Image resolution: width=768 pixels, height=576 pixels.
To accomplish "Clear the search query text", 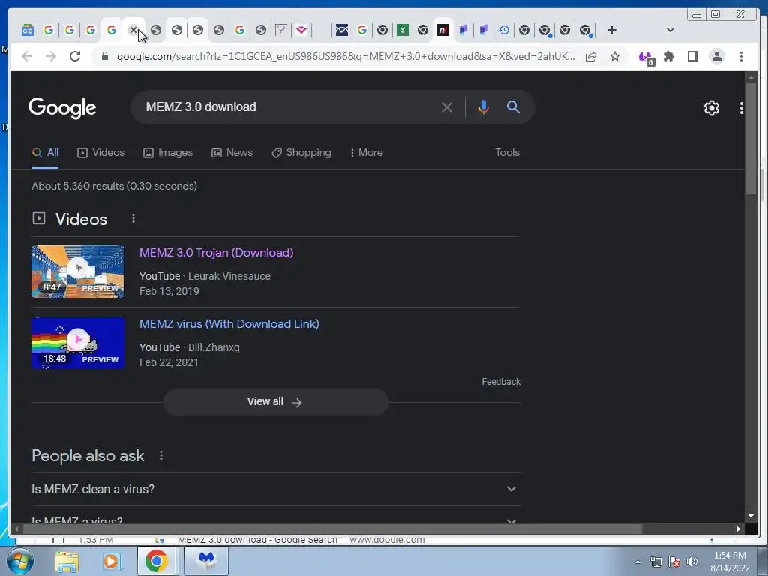I will point(447,107).
